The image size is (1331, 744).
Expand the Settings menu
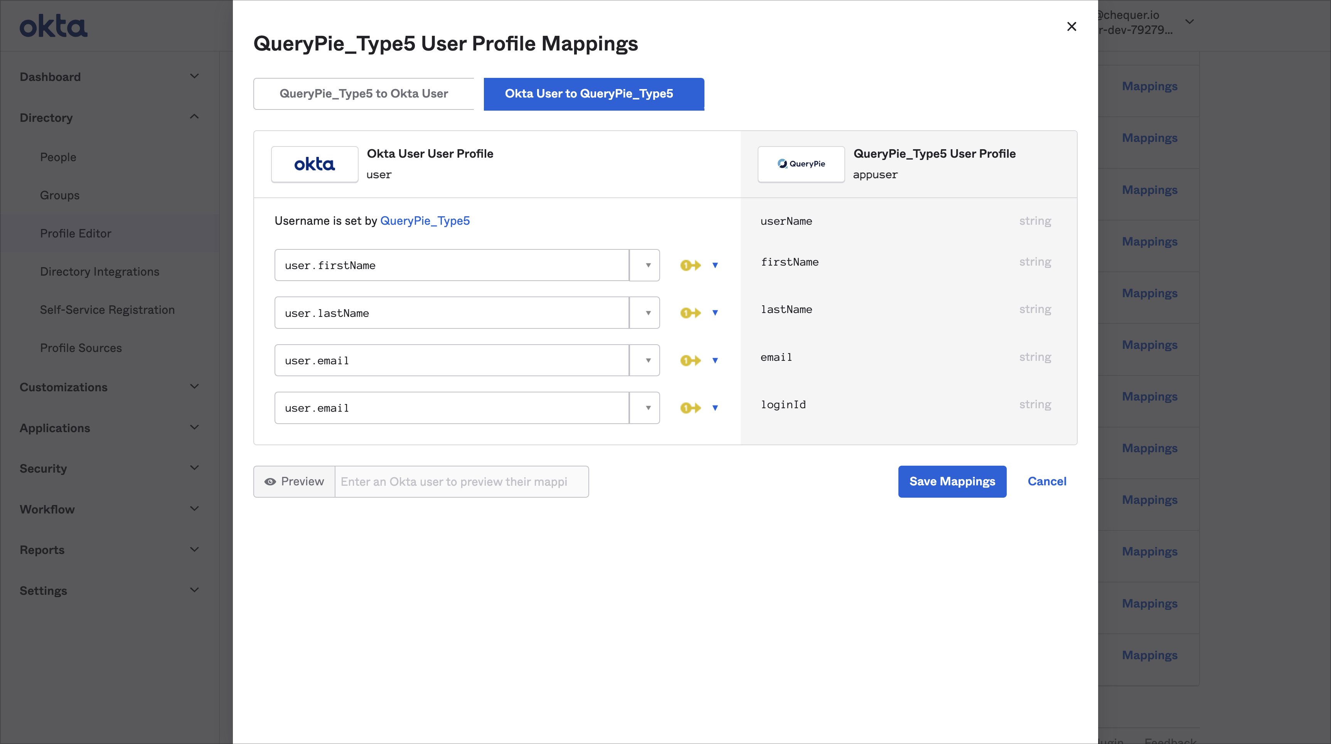[x=110, y=591]
